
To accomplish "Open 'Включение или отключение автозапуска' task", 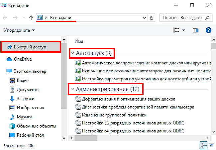I will coord(143,71).
